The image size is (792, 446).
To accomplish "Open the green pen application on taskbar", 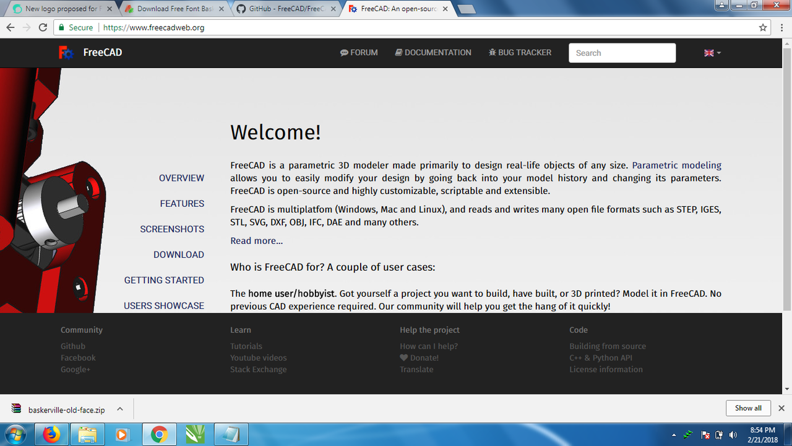I will [195, 435].
